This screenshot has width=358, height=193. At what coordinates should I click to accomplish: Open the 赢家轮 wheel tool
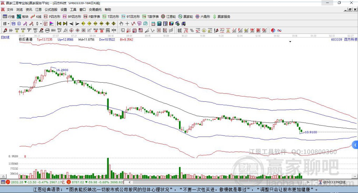186,17
